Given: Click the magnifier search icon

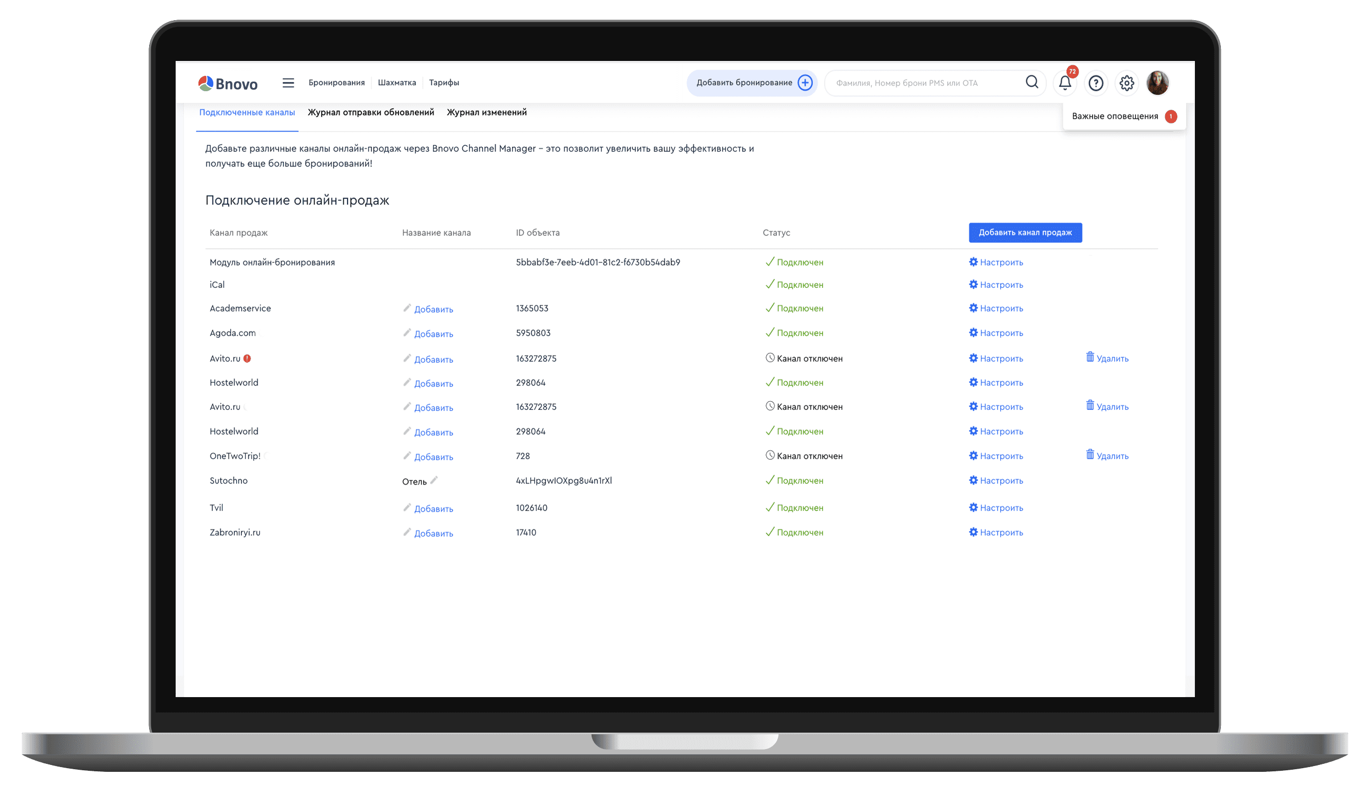Looking at the screenshot, I should click(x=1031, y=82).
